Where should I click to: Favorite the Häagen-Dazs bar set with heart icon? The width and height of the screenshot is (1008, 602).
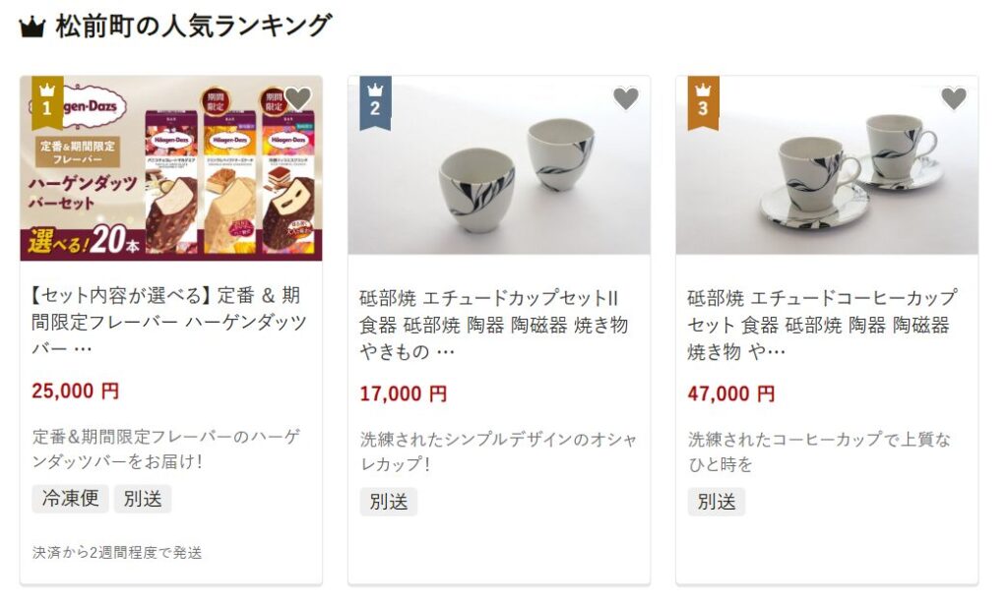(x=297, y=98)
